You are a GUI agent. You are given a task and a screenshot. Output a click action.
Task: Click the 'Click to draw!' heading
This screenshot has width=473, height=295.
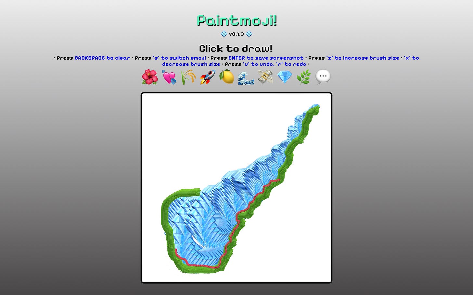[236, 49]
